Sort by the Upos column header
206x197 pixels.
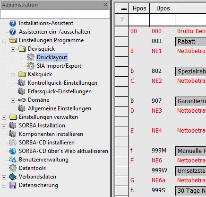click(x=162, y=9)
